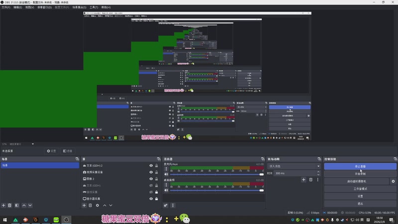Open source filters 滤镜 button above docks
The width and height of the screenshot is (398, 224).
point(68,151)
